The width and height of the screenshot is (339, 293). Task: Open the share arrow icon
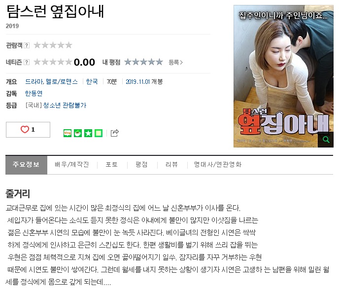pyautogui.click(x=115, y=133)
